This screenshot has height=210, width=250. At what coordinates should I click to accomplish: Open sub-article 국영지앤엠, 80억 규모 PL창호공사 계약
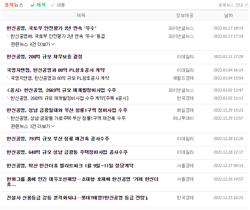(x=60, y=78)
